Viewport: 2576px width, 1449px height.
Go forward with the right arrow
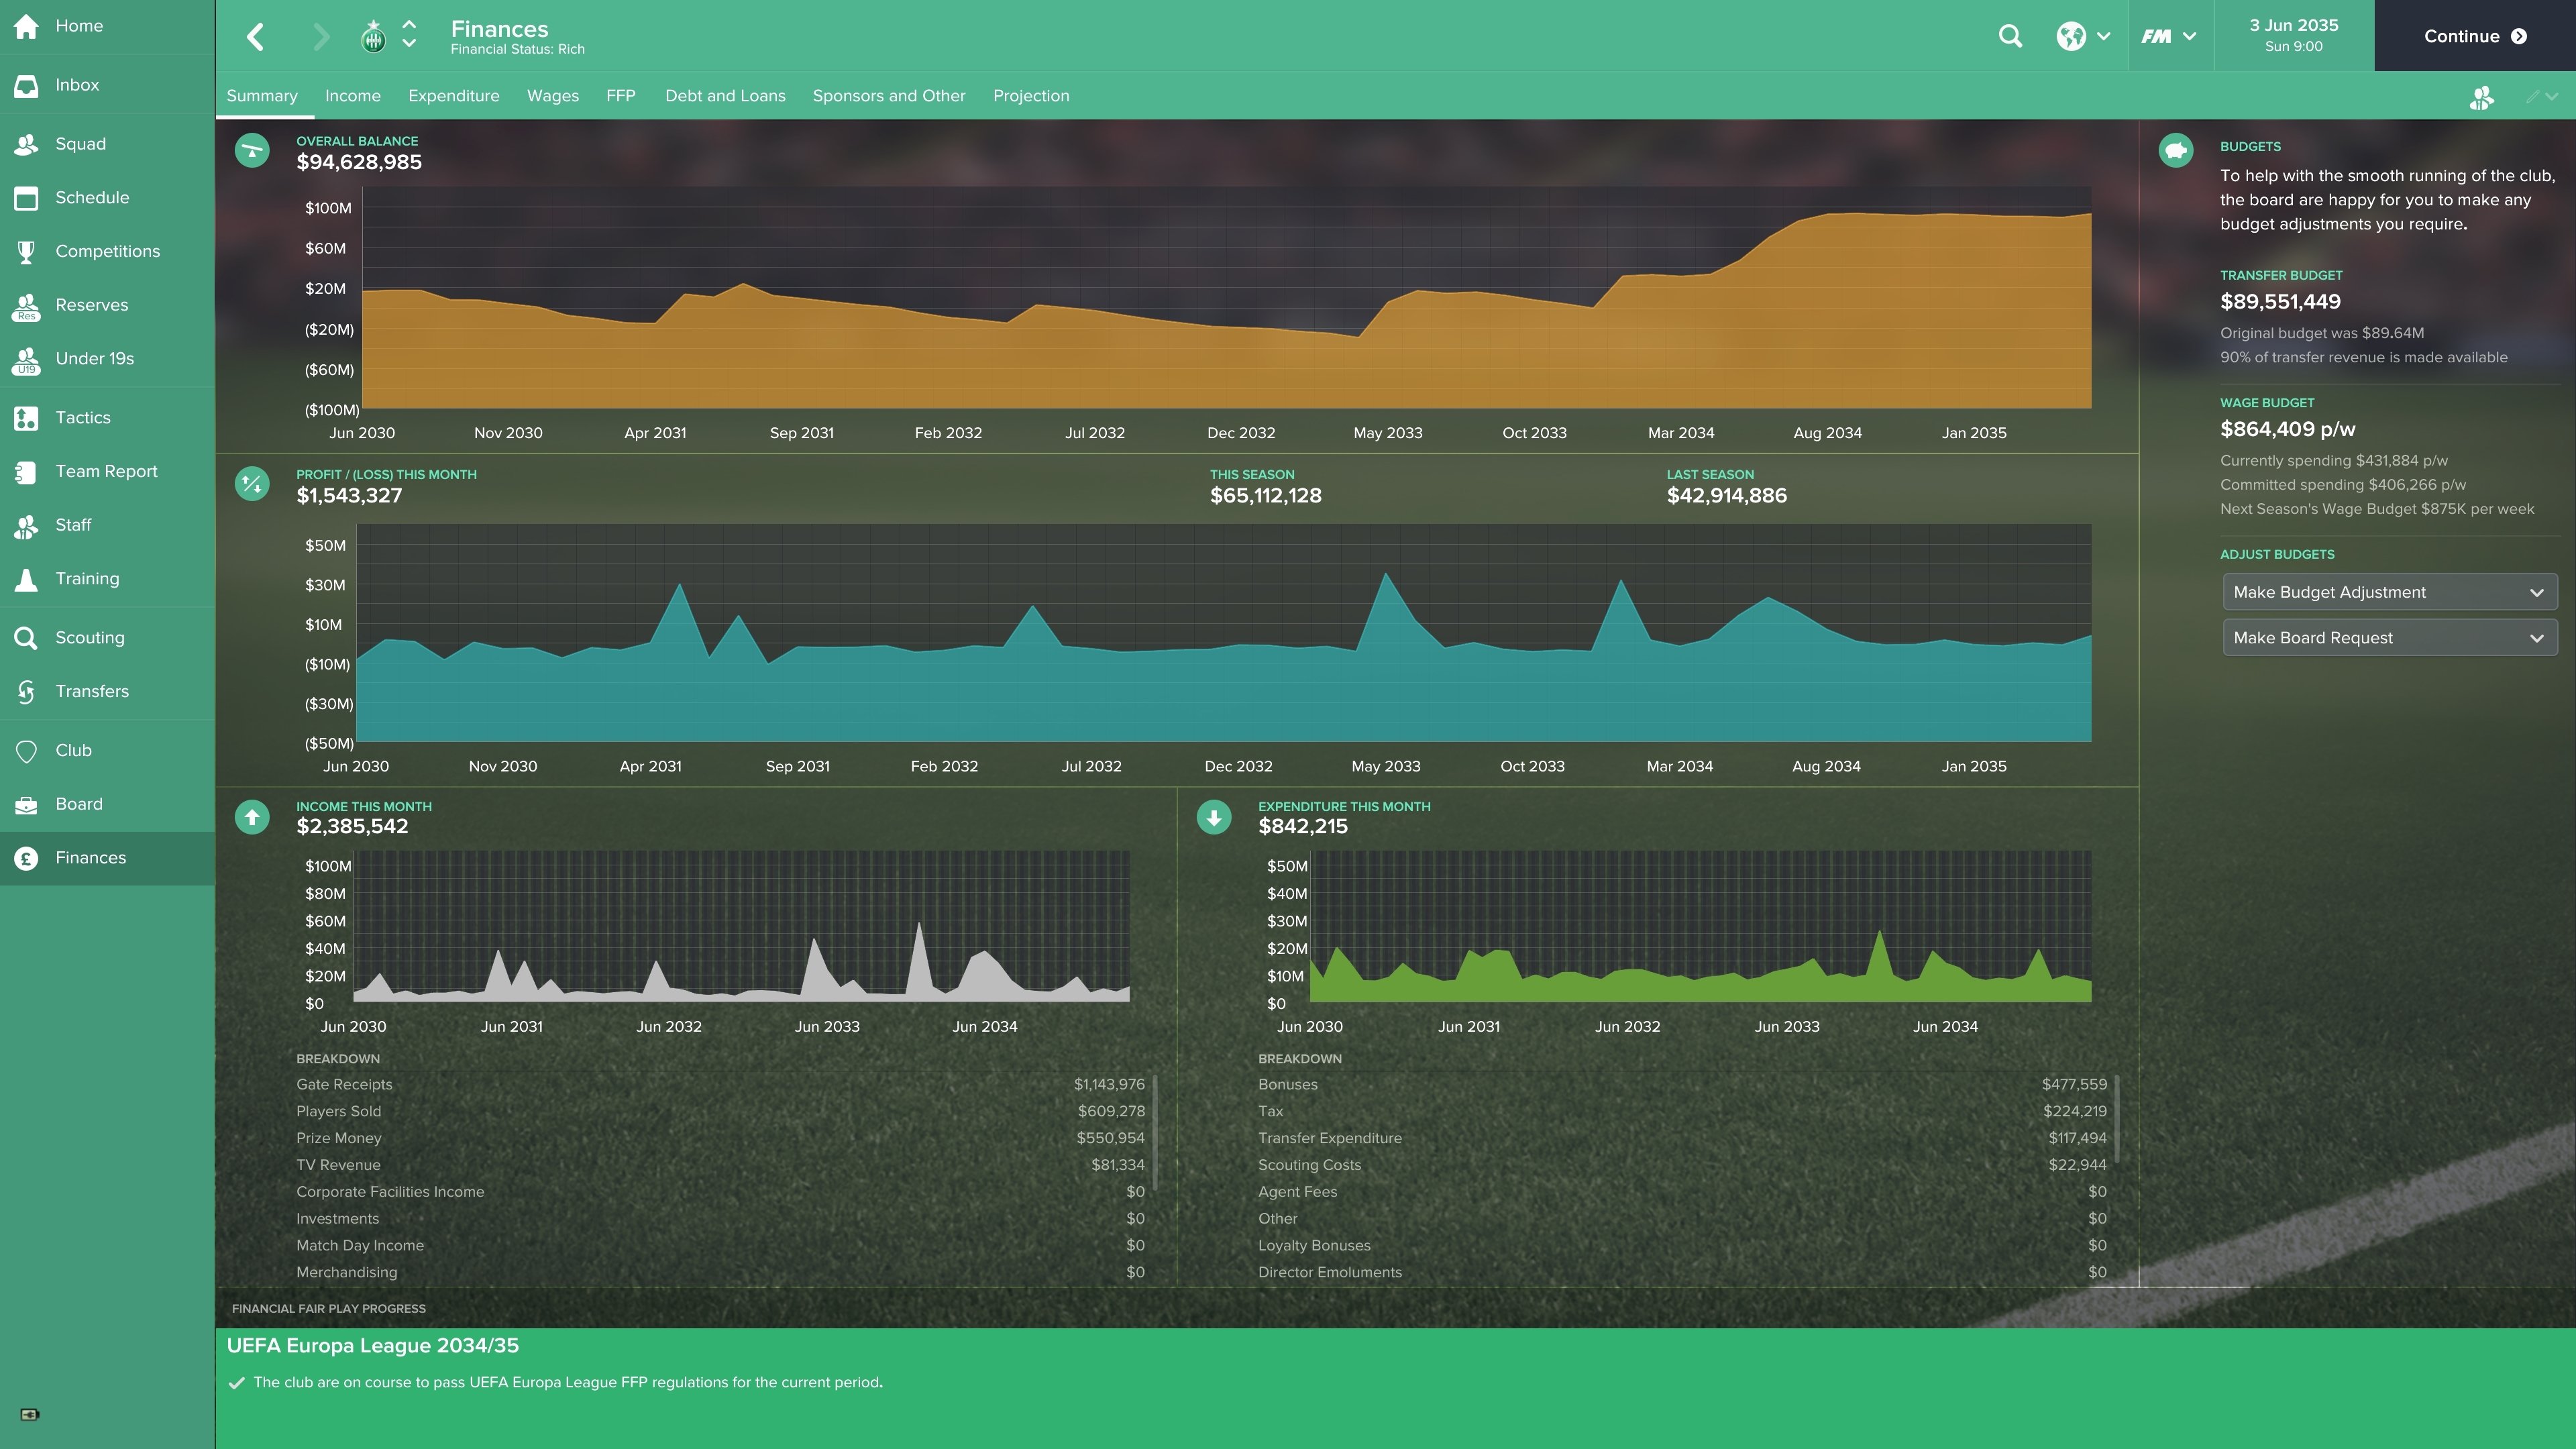320,37
